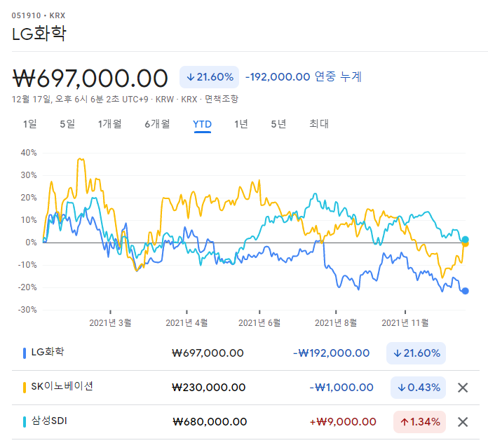488x443 pixels.
Task: Click the SK이노베이션 yellow color marker
Action: (x=25, y=388)
